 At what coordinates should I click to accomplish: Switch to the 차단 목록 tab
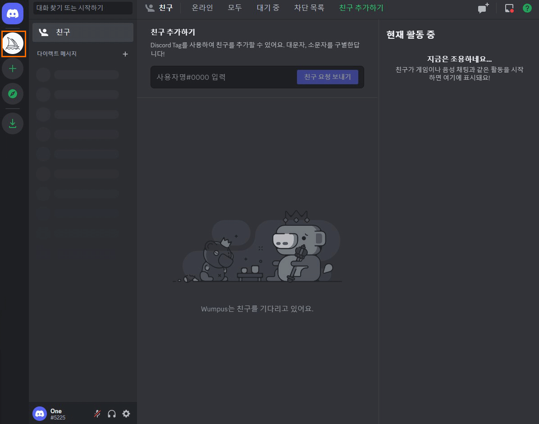(309, 8)
